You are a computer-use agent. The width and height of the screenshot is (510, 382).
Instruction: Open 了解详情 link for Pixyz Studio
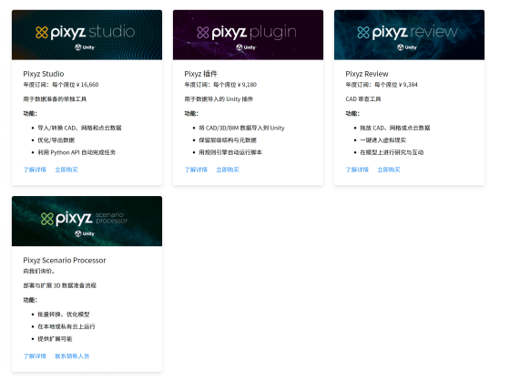point(35,170)
